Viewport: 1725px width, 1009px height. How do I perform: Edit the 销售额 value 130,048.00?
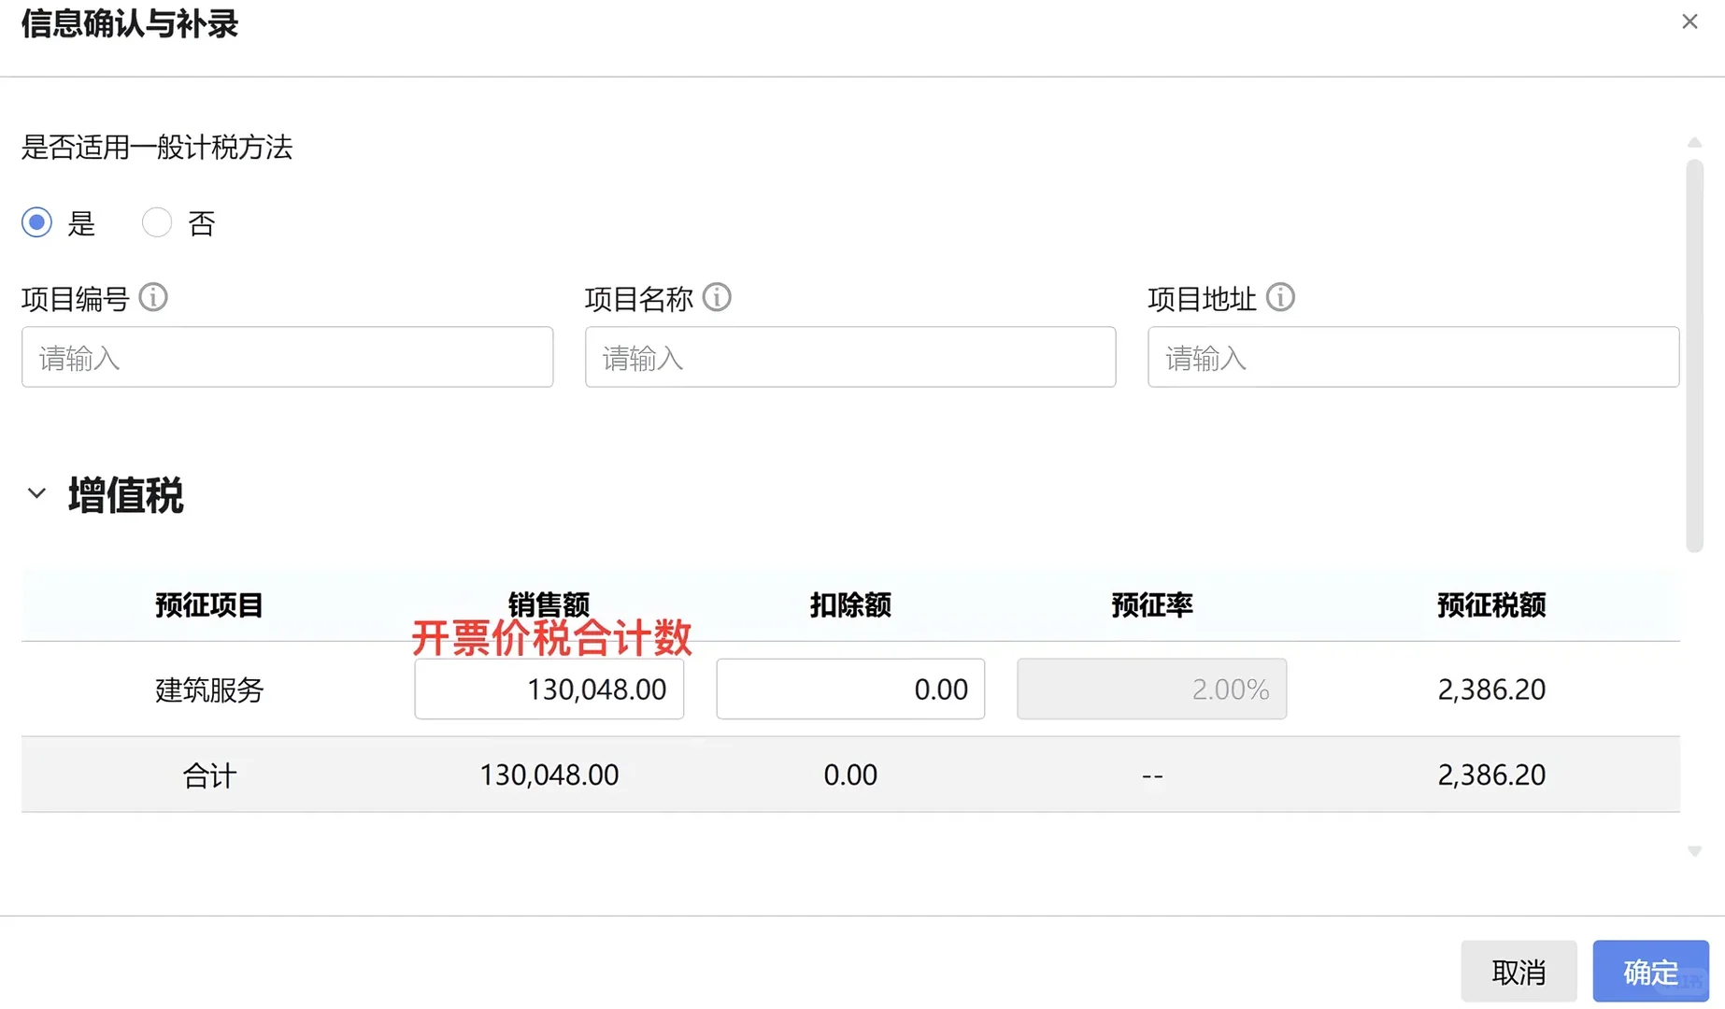pos(549,689)
